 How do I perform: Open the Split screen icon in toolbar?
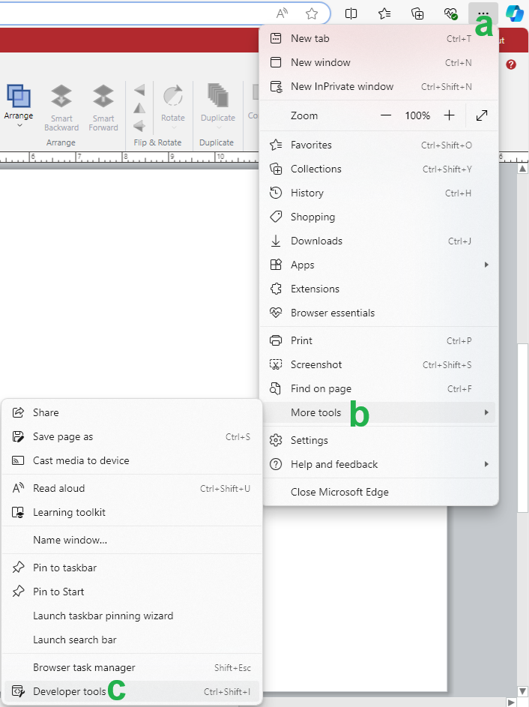(x=351, y=13)
